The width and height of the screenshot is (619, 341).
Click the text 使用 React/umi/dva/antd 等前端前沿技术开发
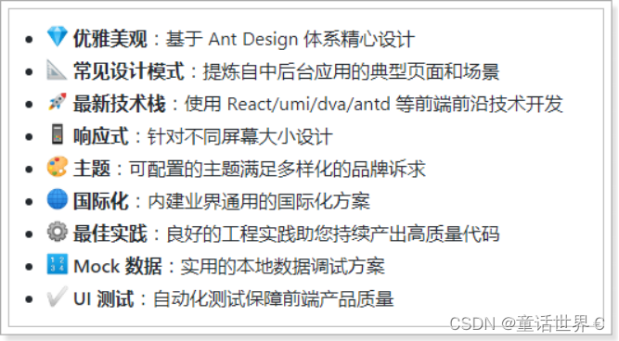click(373, 104)
